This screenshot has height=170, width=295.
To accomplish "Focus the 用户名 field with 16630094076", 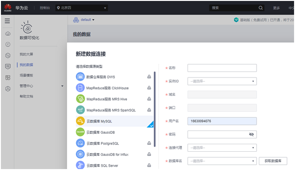I will point(222,121).
